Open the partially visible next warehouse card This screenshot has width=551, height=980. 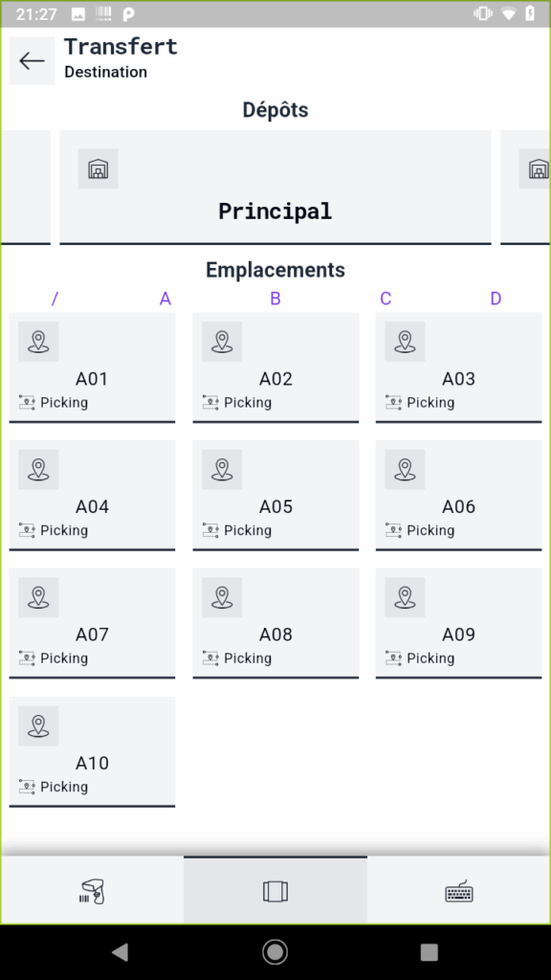[x=525, y=187]
